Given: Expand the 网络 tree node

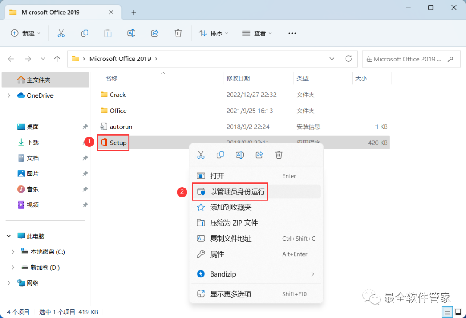Looking at the screenshot, I should pyautogui.click(x=9, y=283).
